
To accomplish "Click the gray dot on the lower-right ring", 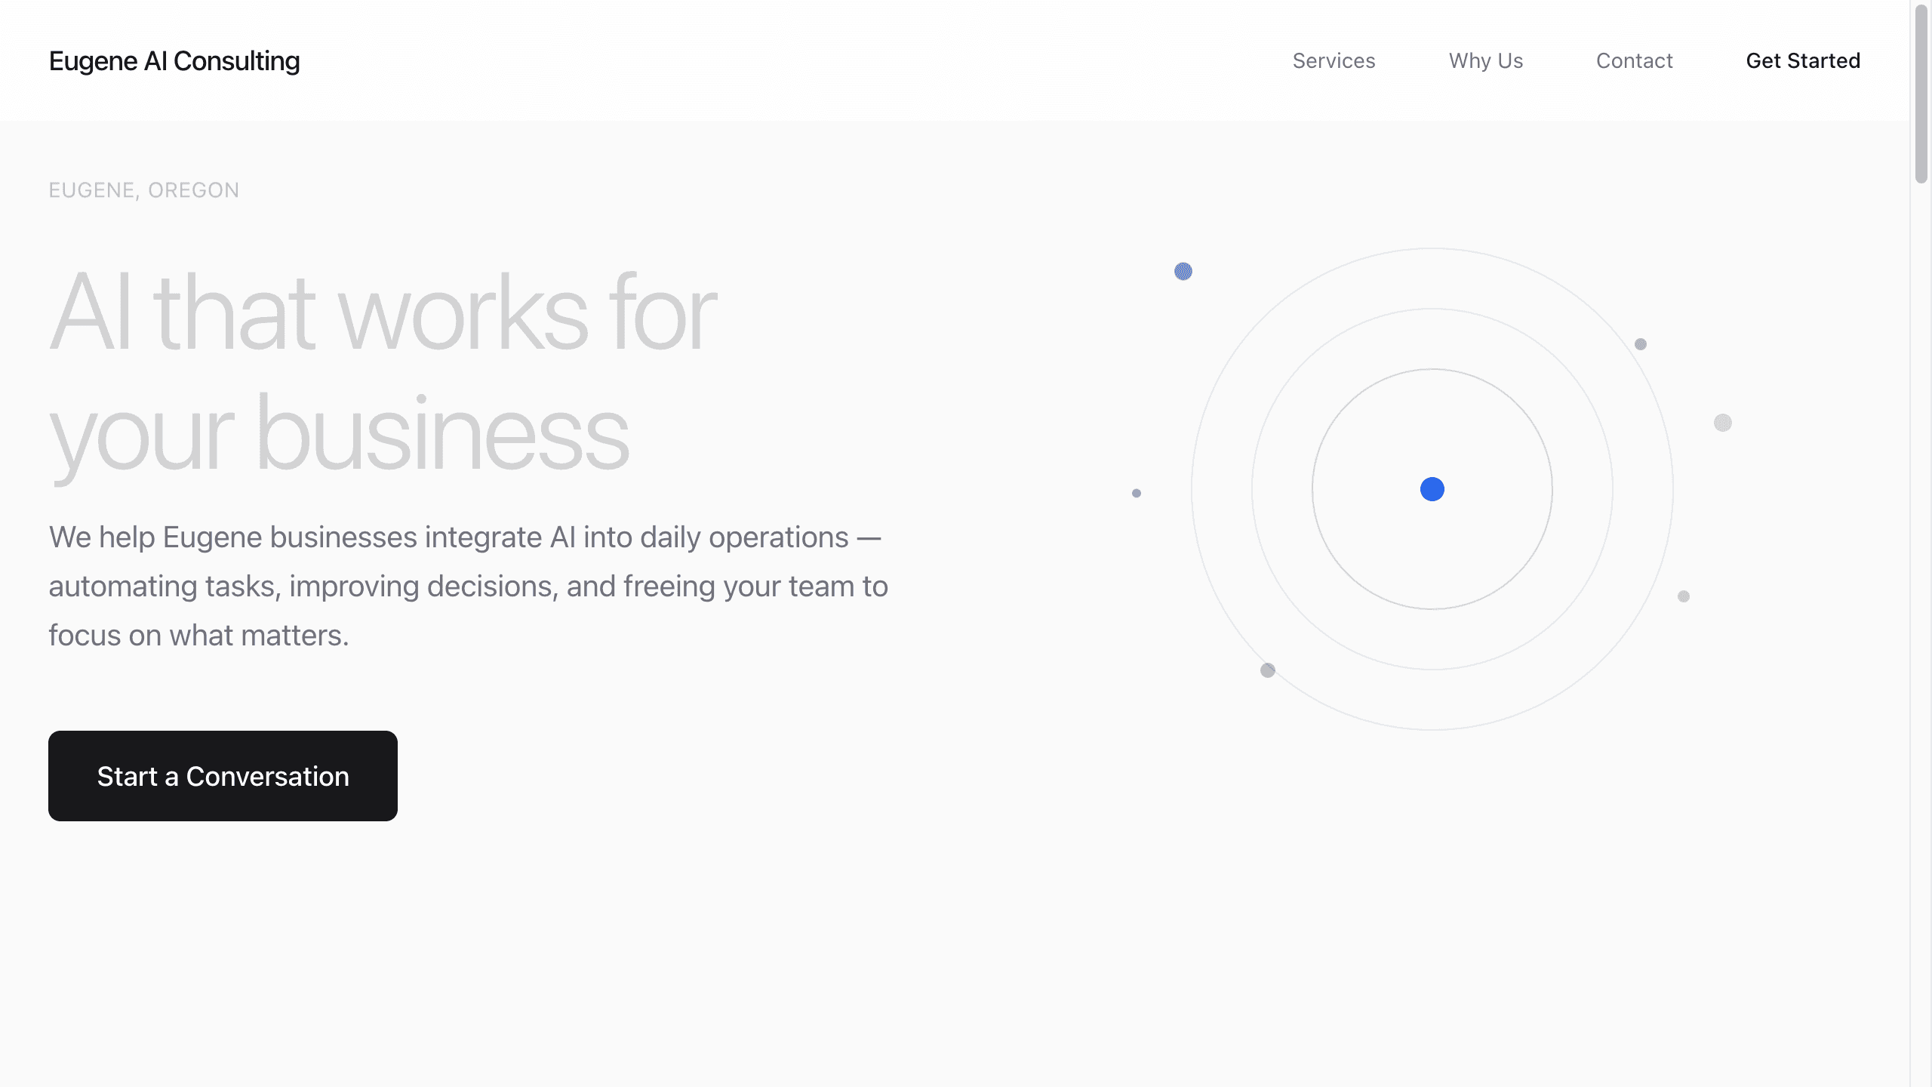I will (x=1684, y=596).
